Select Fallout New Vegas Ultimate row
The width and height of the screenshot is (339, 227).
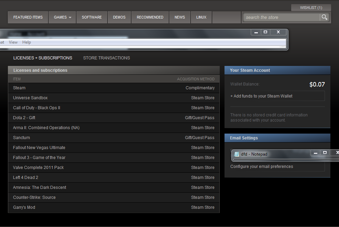114,148
